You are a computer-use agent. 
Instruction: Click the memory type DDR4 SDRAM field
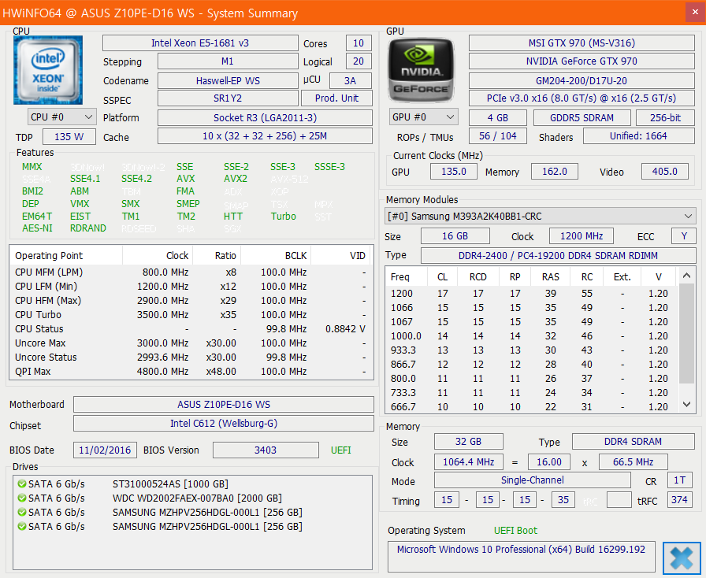pyautogui.click(x=633, y=442)
